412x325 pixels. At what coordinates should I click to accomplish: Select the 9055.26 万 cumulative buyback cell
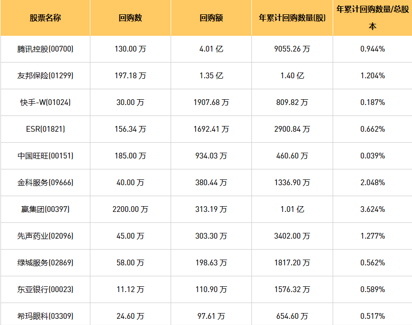292,49
